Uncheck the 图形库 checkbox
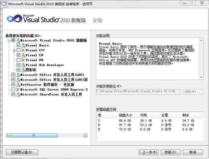Viewport: 209px width, 159px height. [18, 70]
